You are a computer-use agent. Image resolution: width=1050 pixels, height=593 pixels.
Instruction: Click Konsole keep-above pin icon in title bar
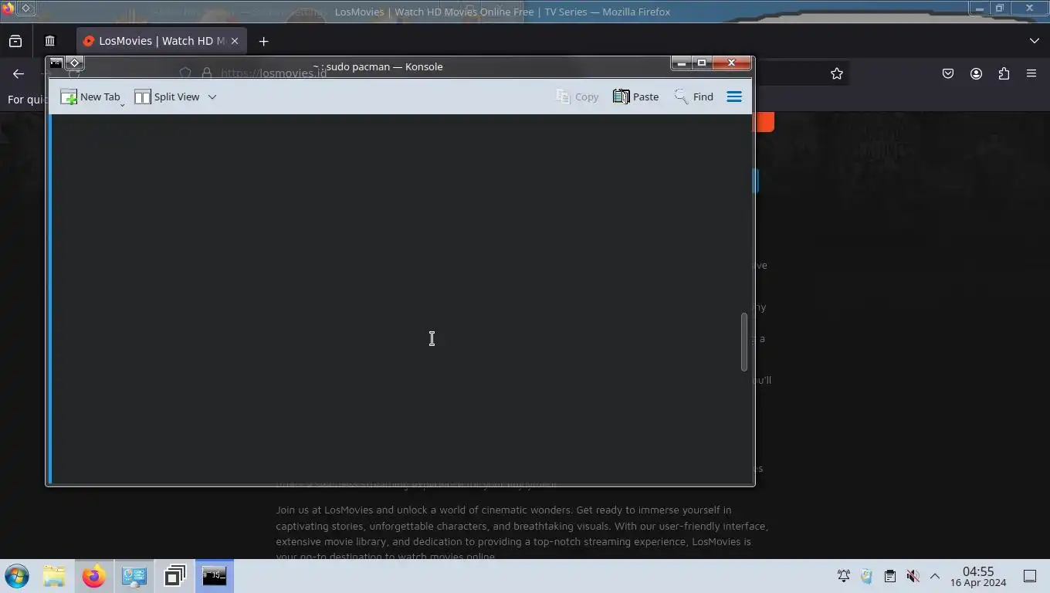coord(74,63)
